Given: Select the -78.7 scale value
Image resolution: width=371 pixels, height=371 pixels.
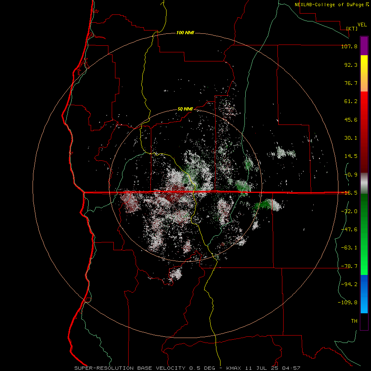Looking at the screenshot, I should [349, 266].
